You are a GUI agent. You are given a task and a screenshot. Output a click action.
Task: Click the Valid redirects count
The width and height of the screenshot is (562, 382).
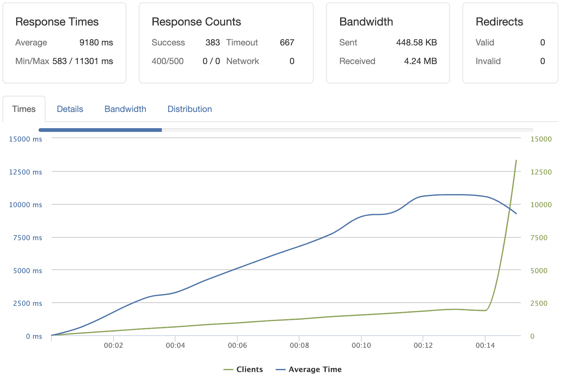point(543,42)
